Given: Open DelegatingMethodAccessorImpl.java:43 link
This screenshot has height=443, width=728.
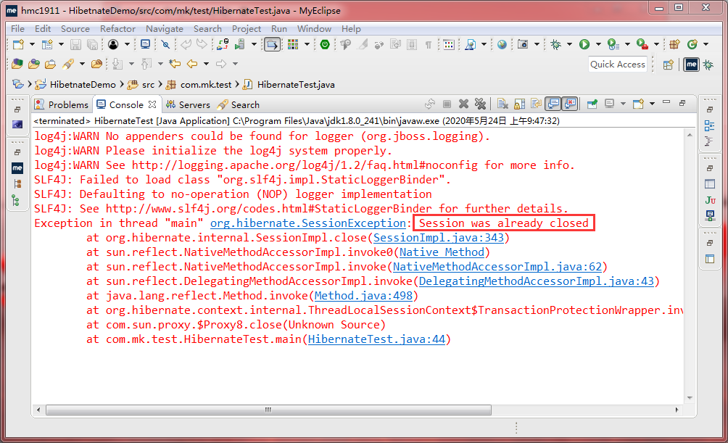Looking at the screenshot, I should tap(537, 281).
